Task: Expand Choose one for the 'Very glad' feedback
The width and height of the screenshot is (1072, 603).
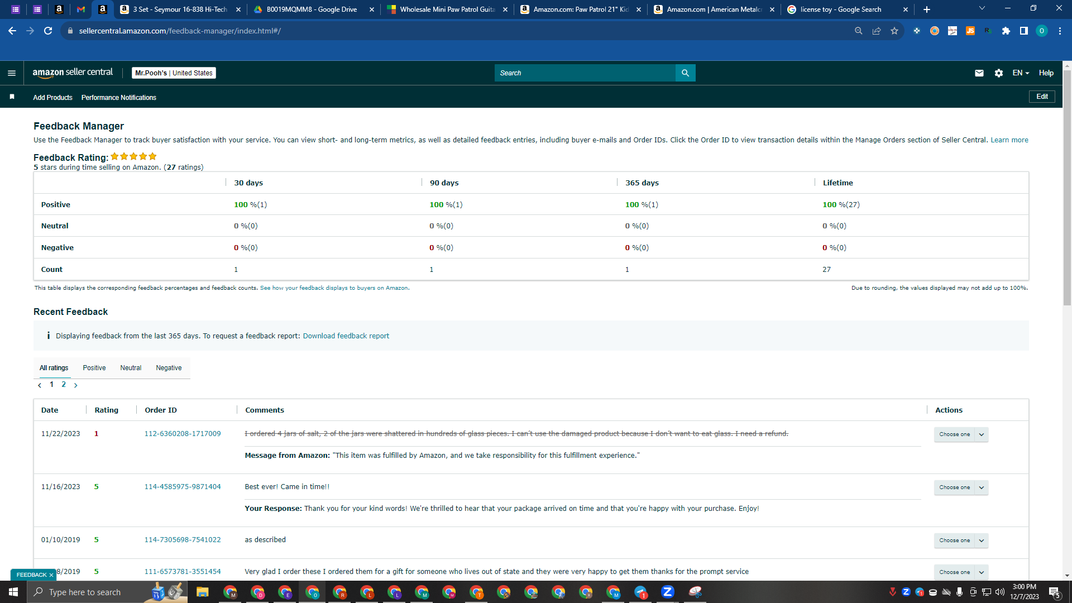Action: (961, 572)
